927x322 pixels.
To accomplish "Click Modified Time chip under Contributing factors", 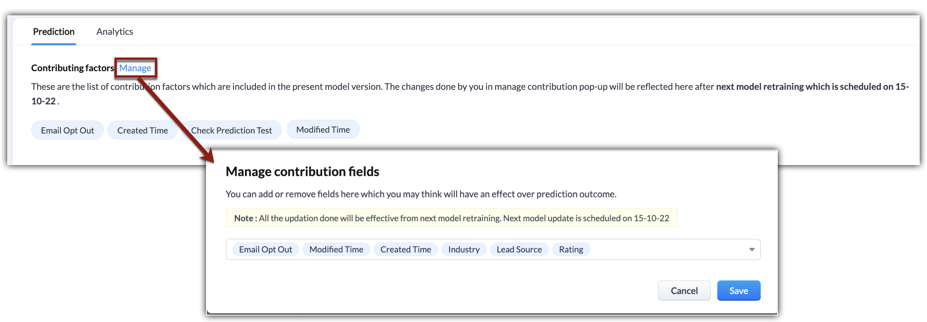I will pyautogui.click(x=323, y=129).
